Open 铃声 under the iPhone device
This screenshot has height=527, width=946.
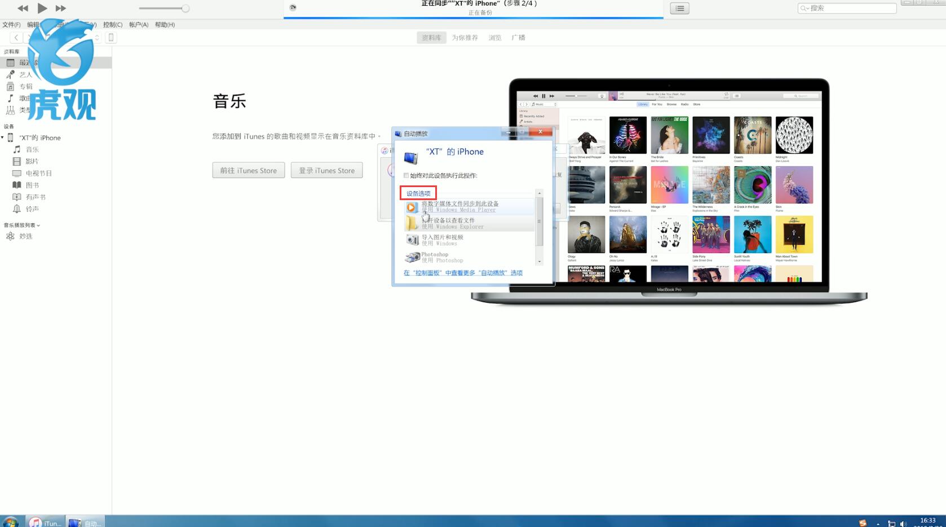(x=32, y=209)
